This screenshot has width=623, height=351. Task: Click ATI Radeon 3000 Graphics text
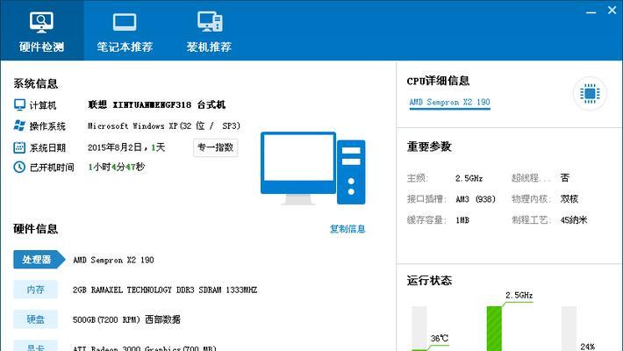144,347
